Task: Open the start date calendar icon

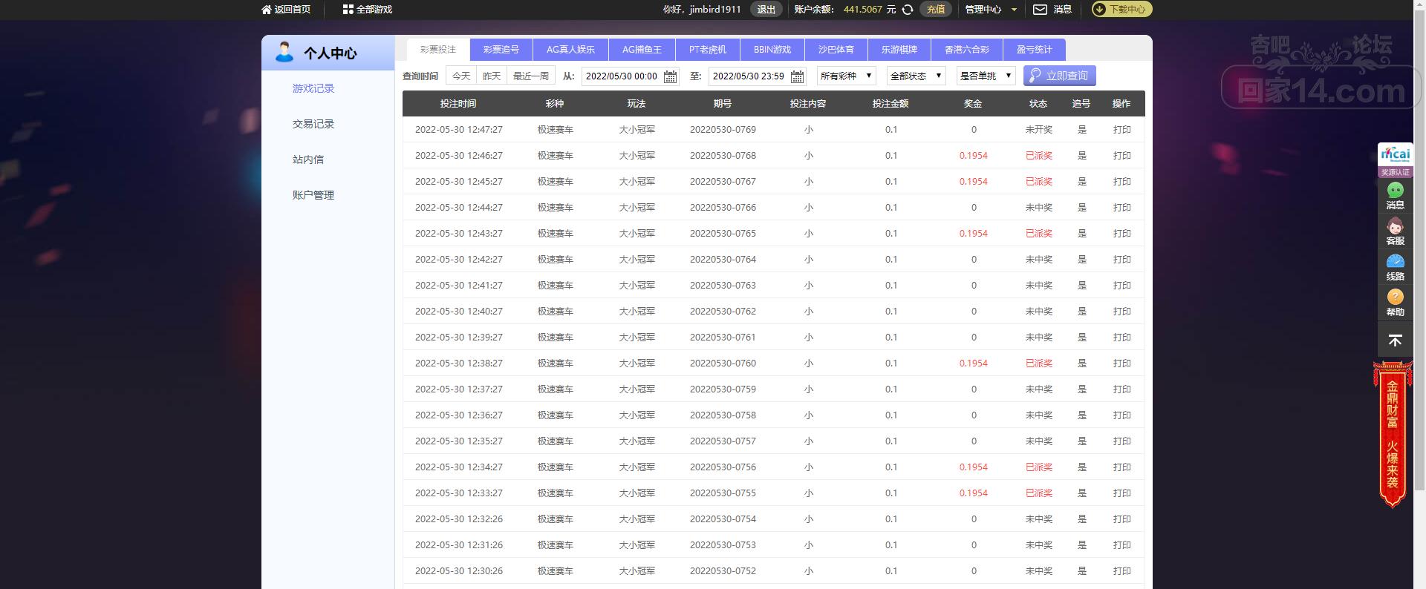Action: (670, 76)
